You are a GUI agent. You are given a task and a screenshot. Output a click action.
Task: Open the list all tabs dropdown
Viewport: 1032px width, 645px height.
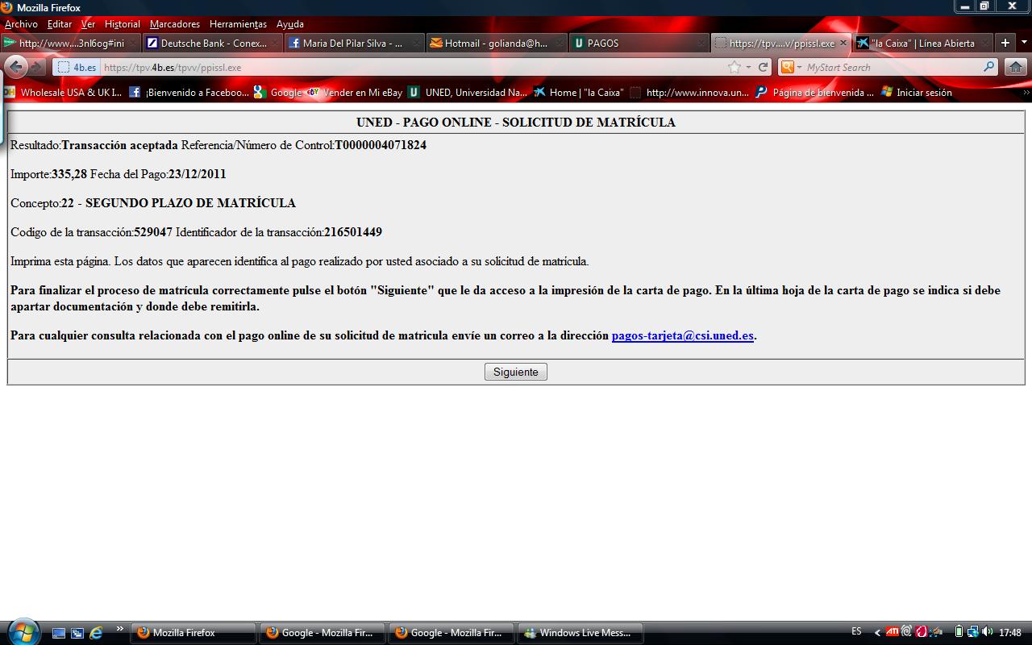[1024, 43]
